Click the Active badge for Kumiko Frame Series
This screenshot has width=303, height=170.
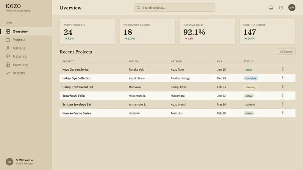click(249, 113)
